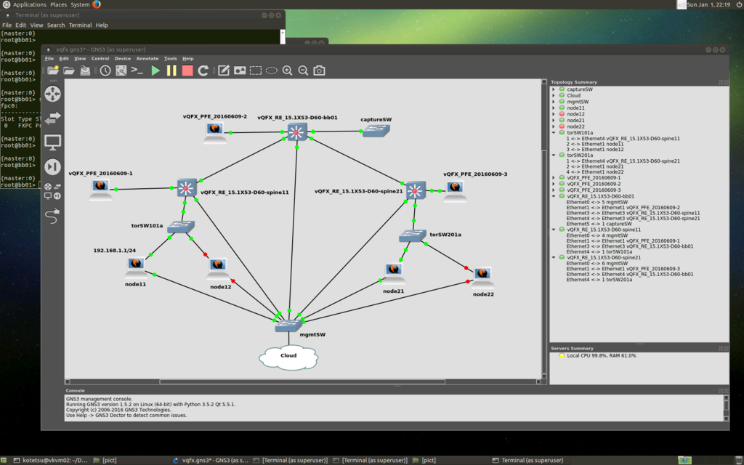Expand the Cloud entry in Topology Summary
This screenshot has width=744, height=465.
coord(554,95)
